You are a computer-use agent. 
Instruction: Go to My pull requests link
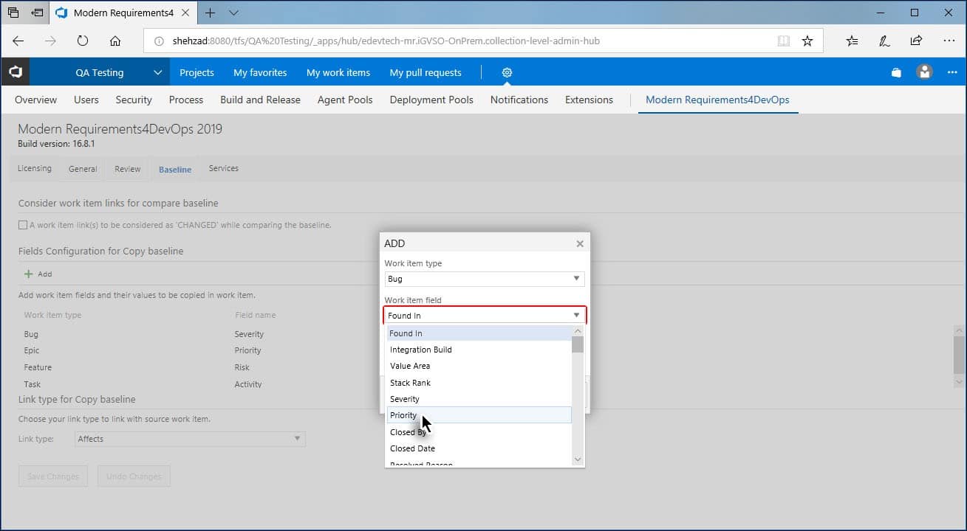pos(426,72)
